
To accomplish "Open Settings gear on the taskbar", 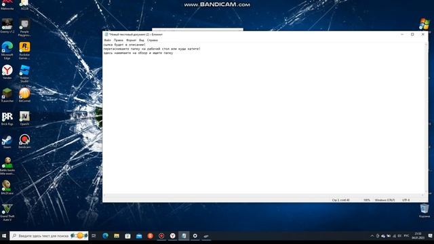I will [195, 236].
